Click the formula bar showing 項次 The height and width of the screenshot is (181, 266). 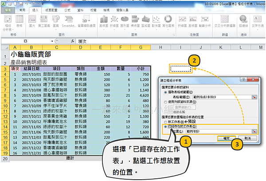pyautogui.click(x=171, y=41)
